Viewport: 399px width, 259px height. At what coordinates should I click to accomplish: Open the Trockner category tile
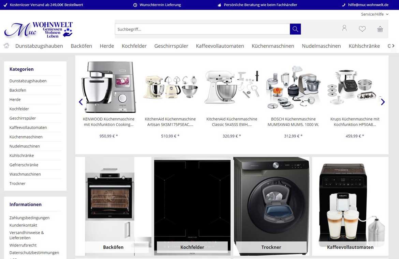[x=271, y=206]
